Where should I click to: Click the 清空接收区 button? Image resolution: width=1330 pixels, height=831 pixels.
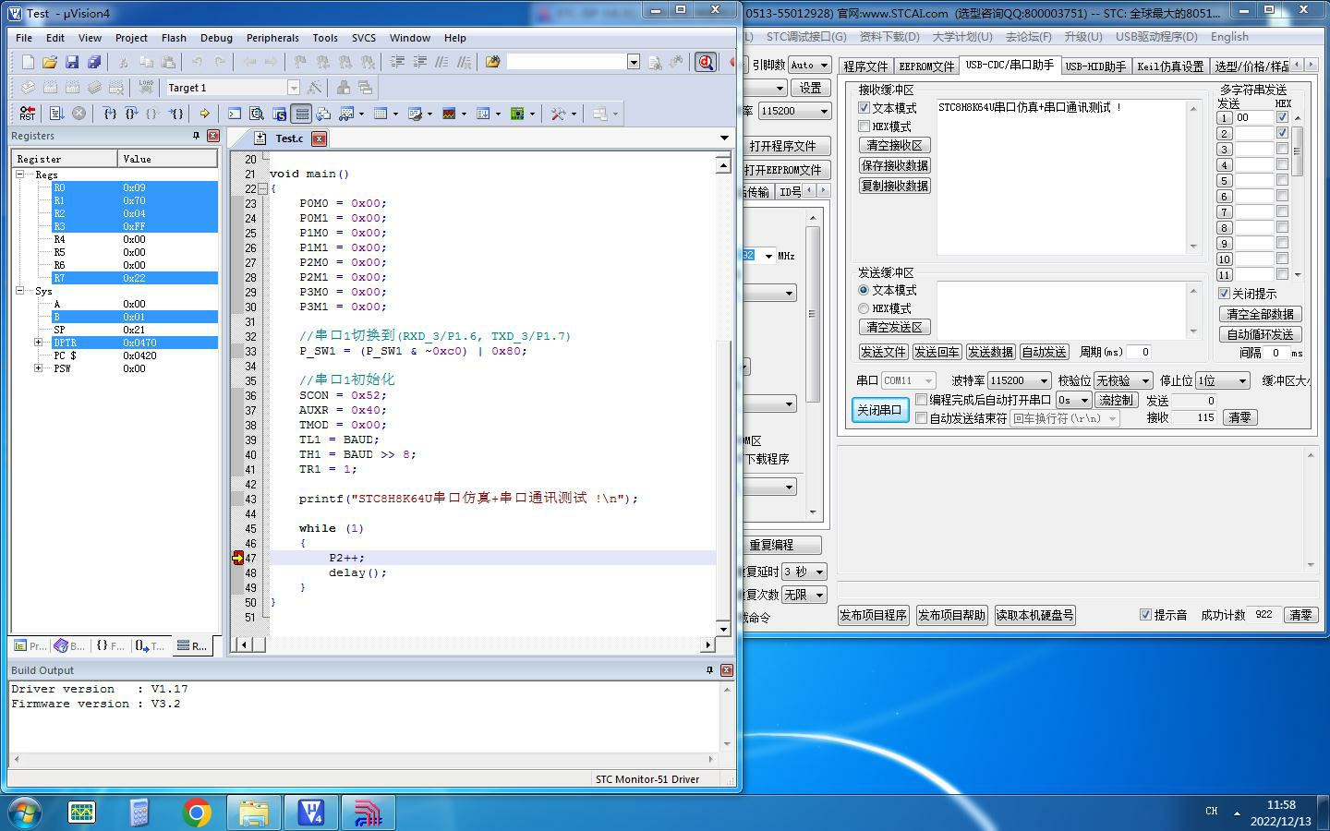pos(894,145)
